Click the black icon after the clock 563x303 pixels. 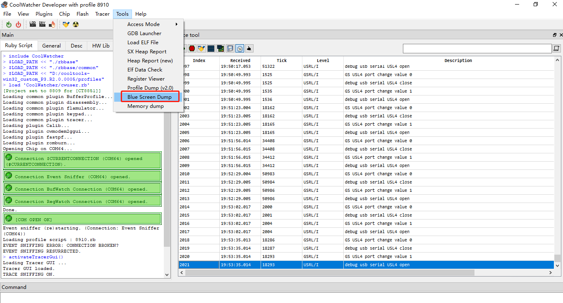click(x=249, y=48)
